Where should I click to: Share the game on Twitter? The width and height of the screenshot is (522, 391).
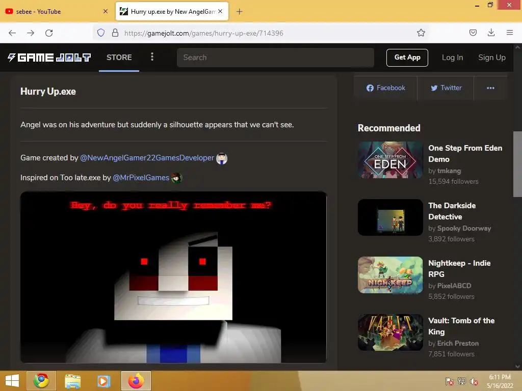pyautogui.click(x=446, y=88)
